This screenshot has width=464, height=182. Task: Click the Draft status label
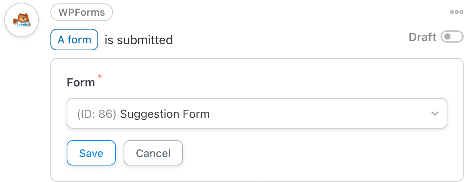click(x=422, y=37)
